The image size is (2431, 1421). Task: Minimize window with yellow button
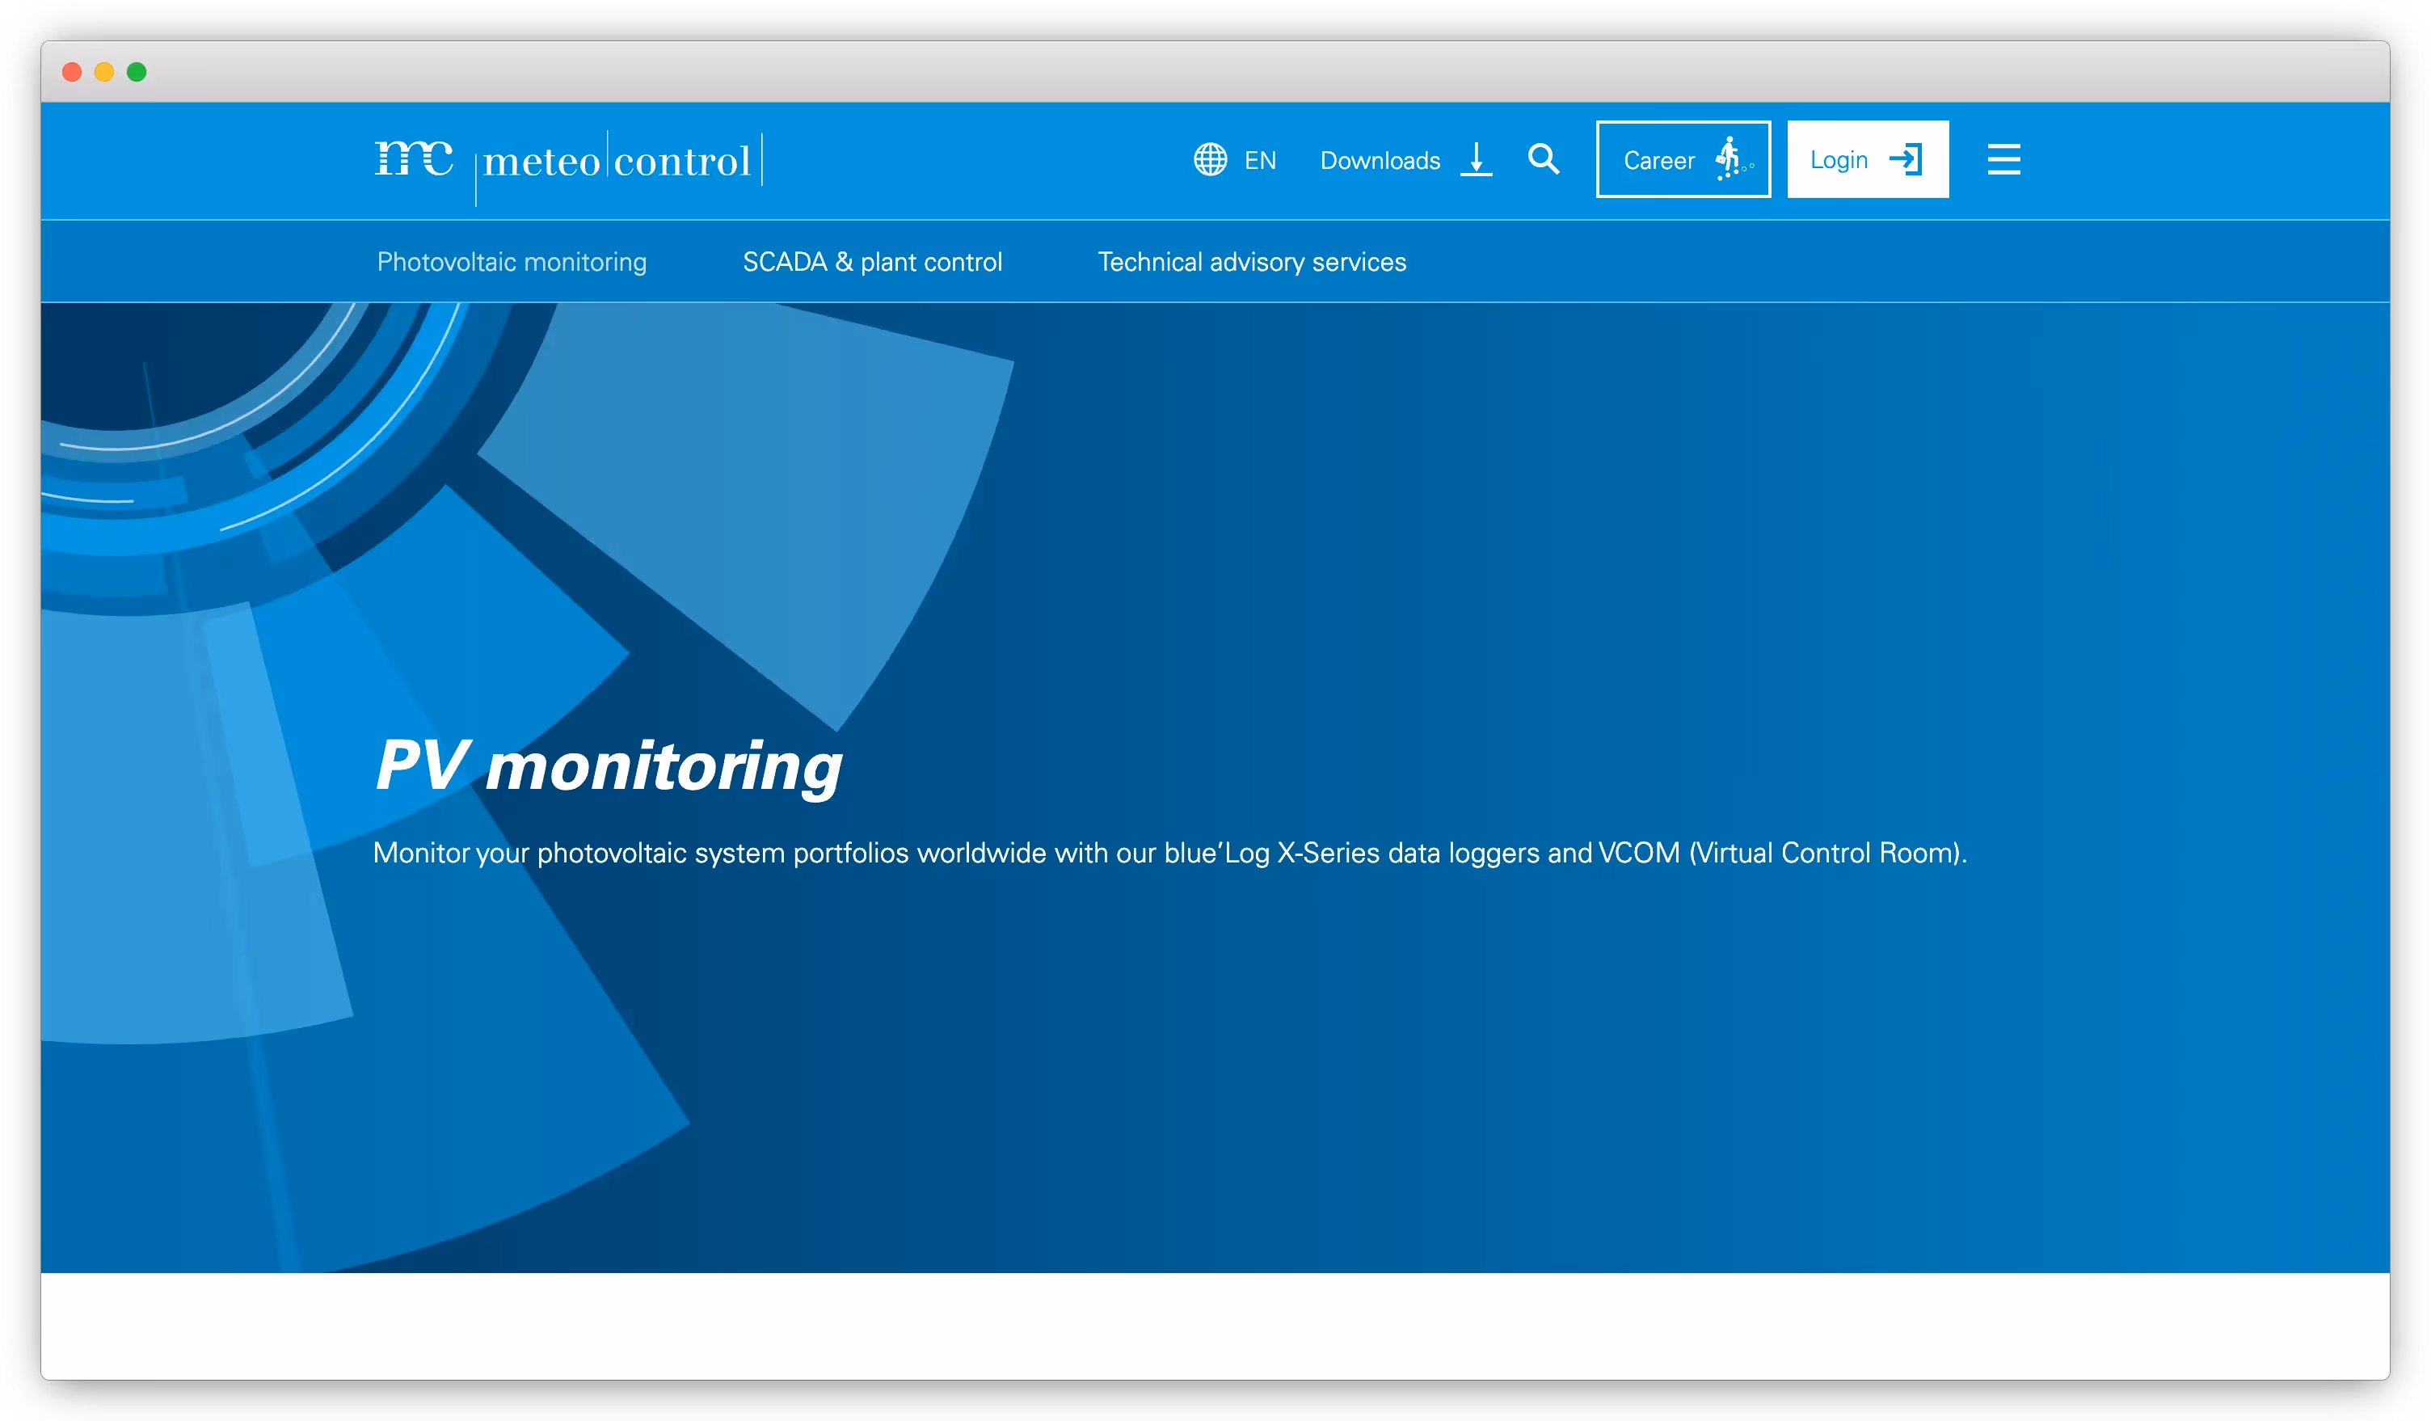[104, 73]
